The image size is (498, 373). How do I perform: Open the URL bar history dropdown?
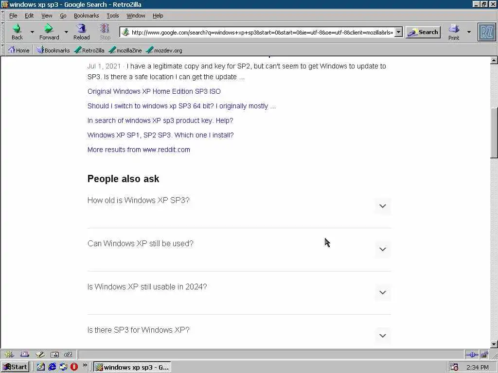pyautogui.click(x=398, y=32)
